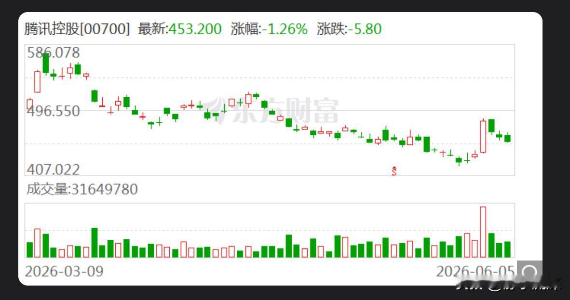Click the price change value -5.80
Viewport: 570px width, 300px height.
[x=365, y=29]
